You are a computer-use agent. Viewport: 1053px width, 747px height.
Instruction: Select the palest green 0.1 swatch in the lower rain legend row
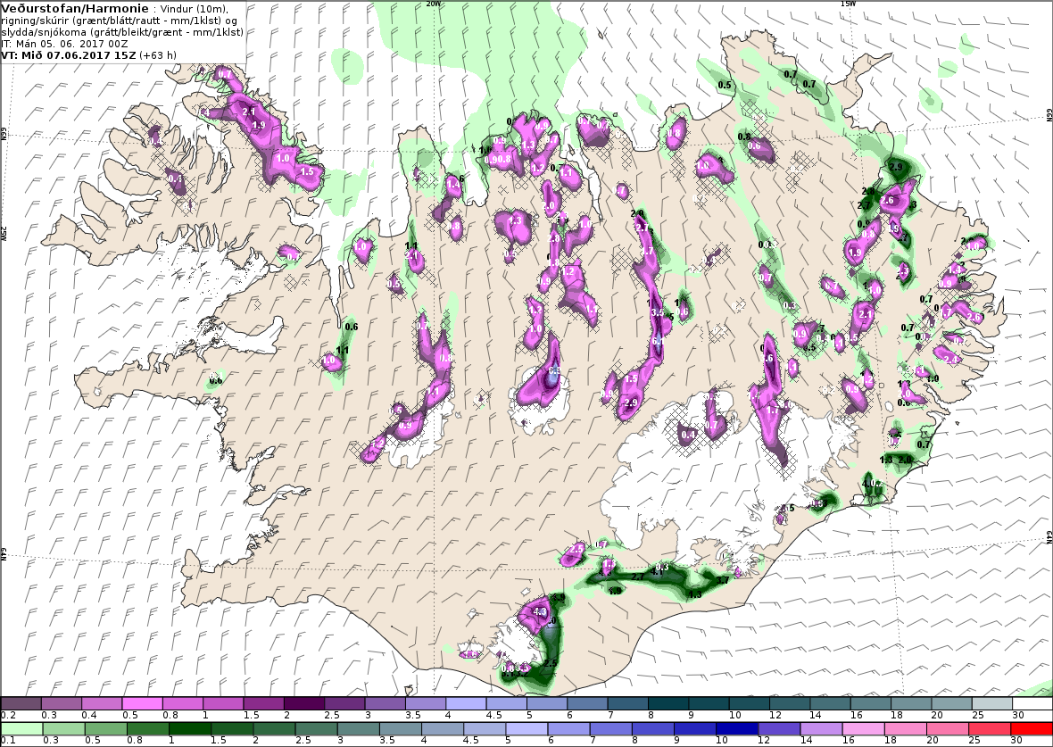pyautogui.click(x=21, y=729)
